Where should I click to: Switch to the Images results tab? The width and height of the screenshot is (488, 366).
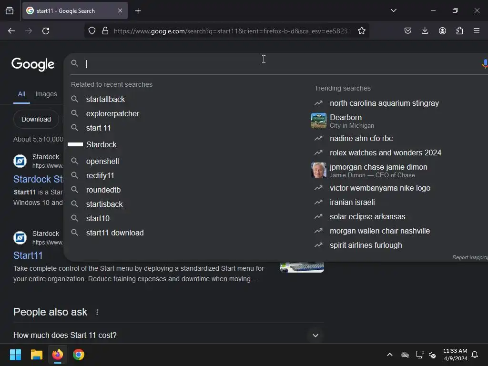click(46, 94)
